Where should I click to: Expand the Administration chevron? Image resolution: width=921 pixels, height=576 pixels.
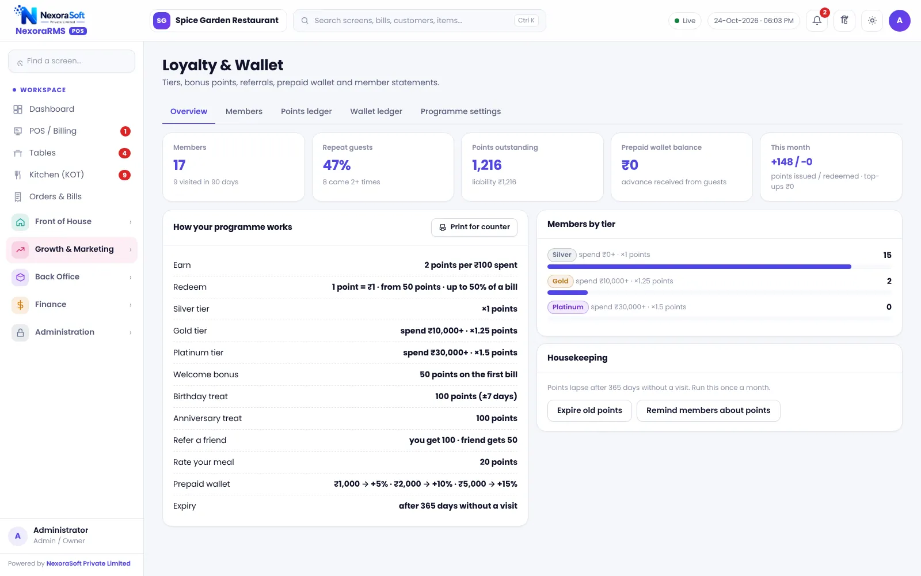pyautogui.click(x=131, y=333)
